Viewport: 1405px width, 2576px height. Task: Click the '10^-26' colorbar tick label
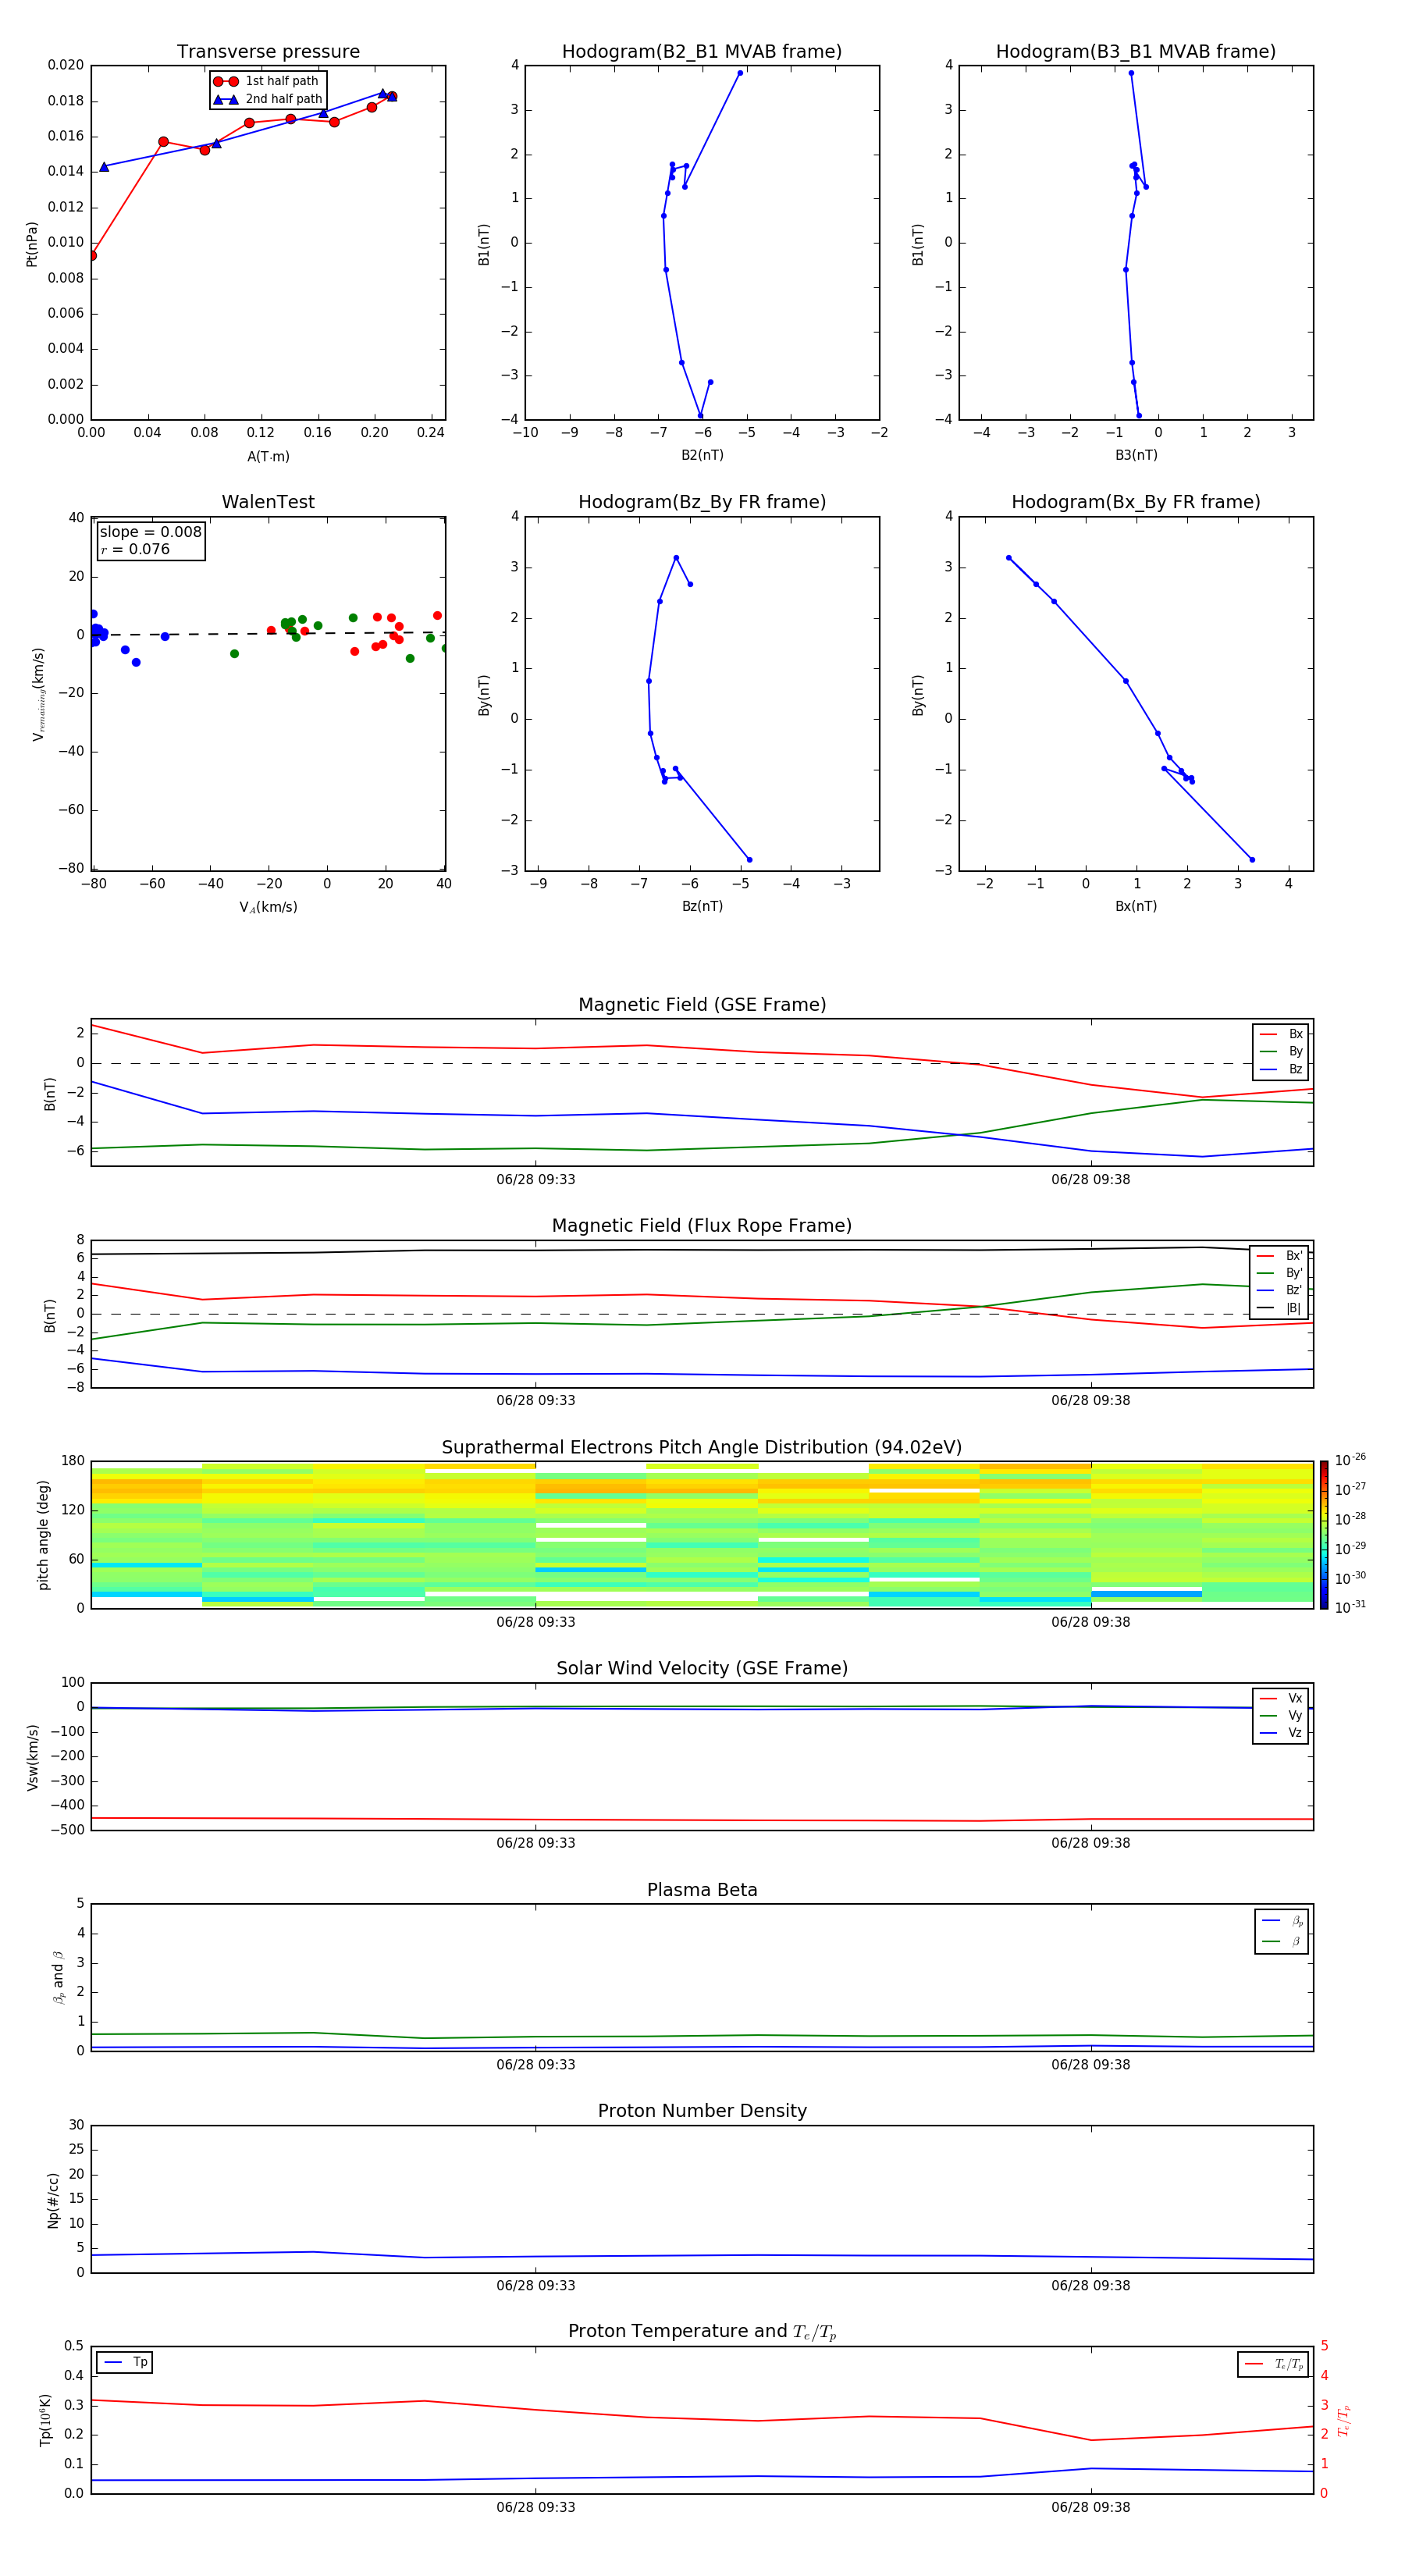tap(1350, 1460)
